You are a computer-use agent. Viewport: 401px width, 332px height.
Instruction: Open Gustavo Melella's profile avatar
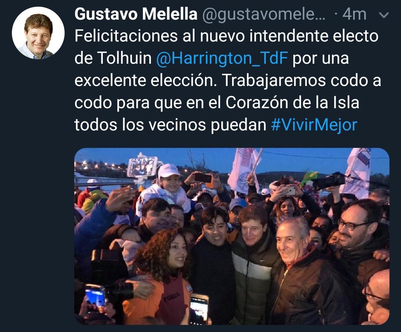tap(38, 33)
